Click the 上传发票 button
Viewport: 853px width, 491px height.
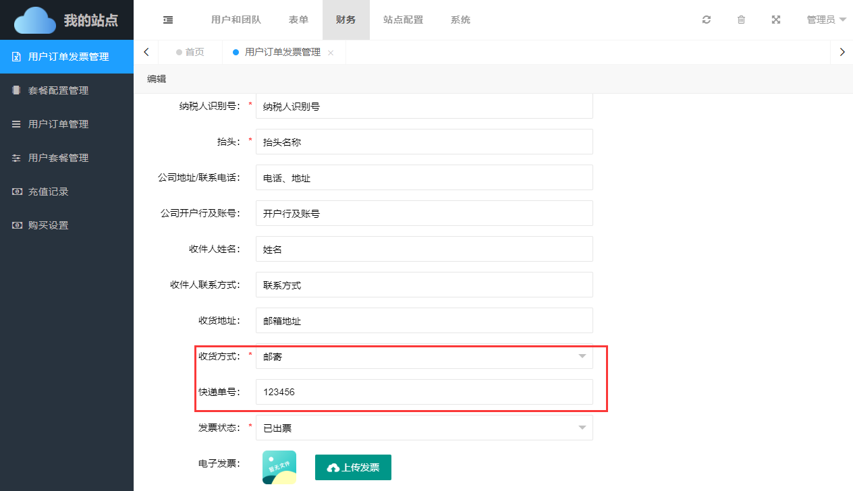(x=353, y=467)
